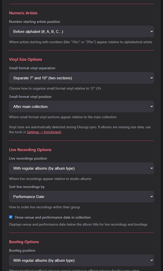Open Small format vinyl separation dropdown
Image resolution: width=163 pixels, height=271 pixels.
pos(81,78)
